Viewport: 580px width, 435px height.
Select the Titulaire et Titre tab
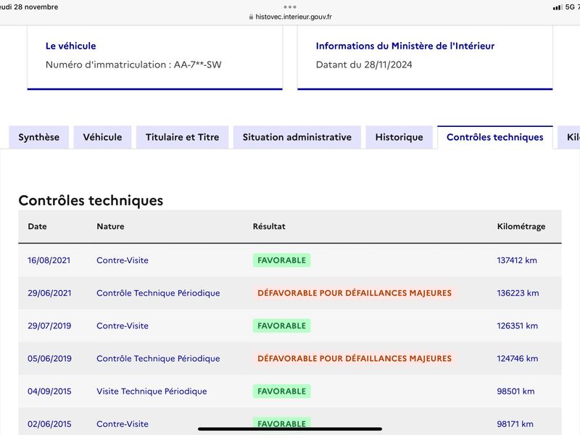(183, 137)
